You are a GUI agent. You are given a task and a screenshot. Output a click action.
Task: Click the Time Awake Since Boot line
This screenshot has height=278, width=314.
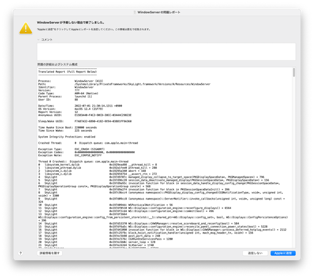tap(67, 127)
